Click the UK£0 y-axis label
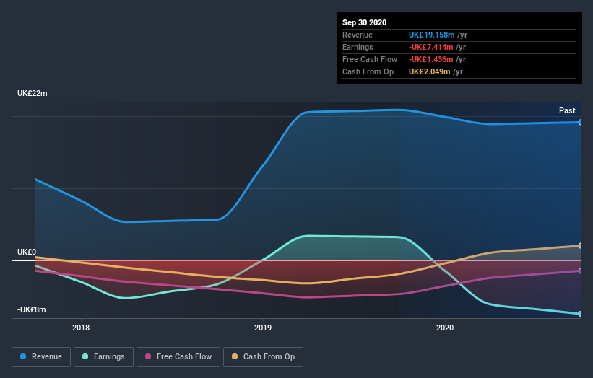Screen dimensions: 593x378 tap(27, 252)
